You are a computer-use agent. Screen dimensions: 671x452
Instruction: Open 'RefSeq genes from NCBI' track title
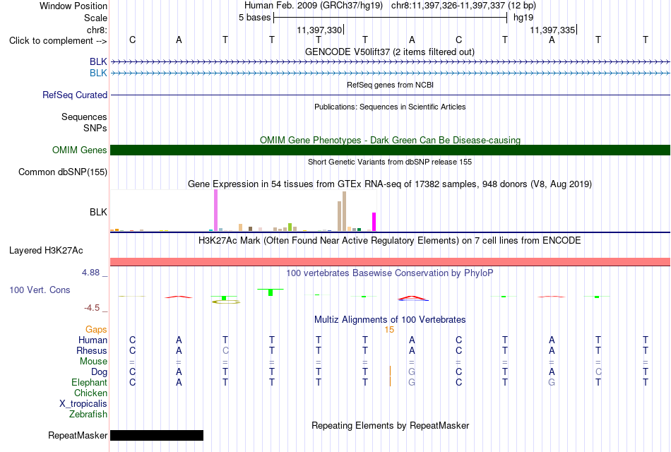coord(390,85)
